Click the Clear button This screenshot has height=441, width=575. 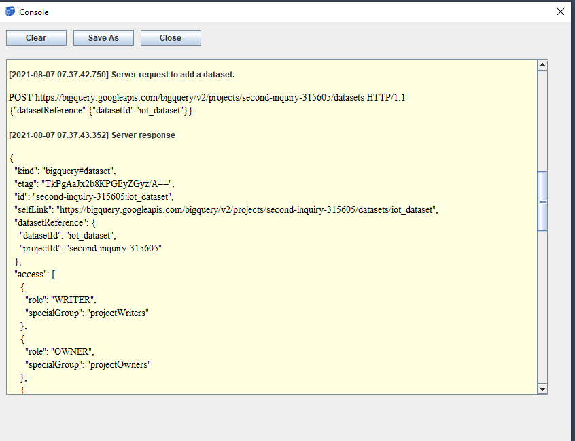[x=36, y=38]
